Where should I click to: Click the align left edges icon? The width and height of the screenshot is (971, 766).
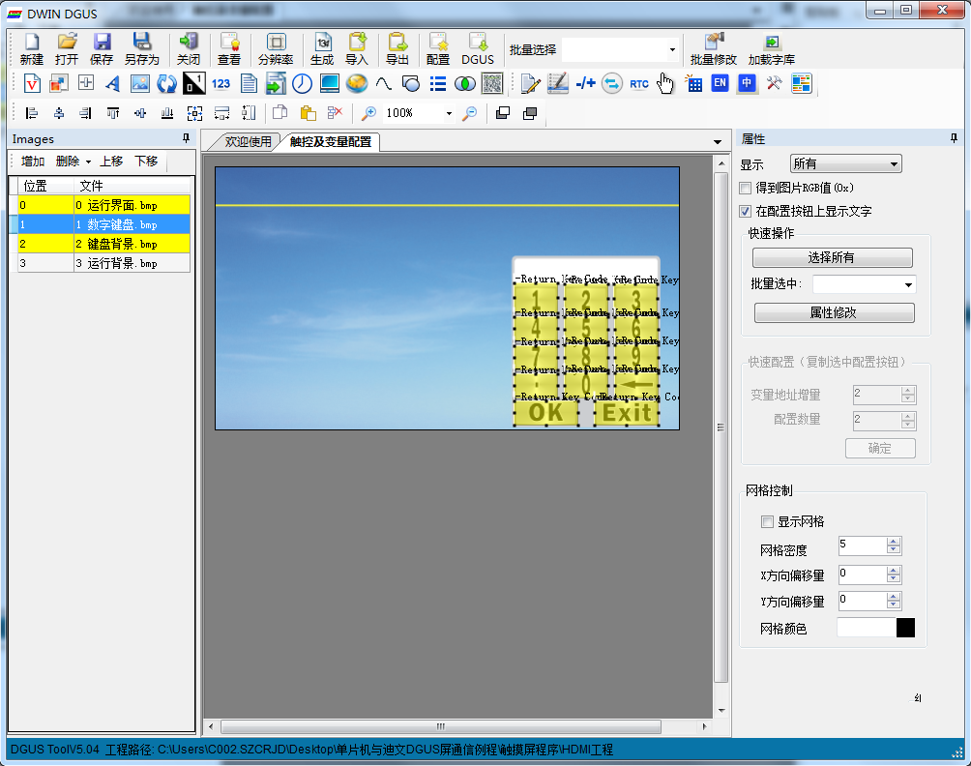tap(32, 113)
